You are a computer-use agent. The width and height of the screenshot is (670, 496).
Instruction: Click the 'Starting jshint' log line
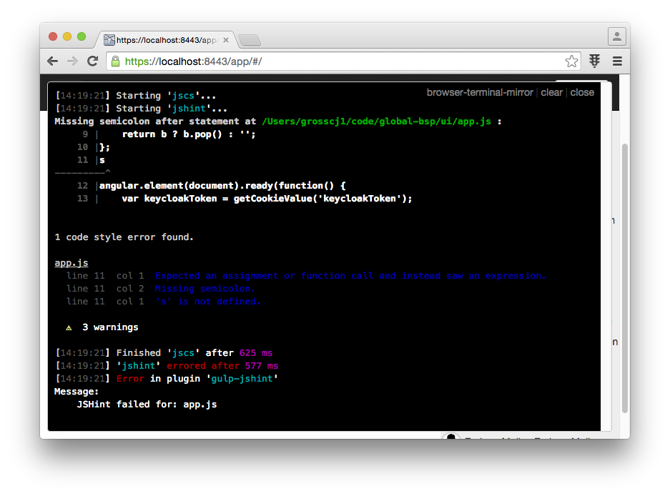[141, 109]
